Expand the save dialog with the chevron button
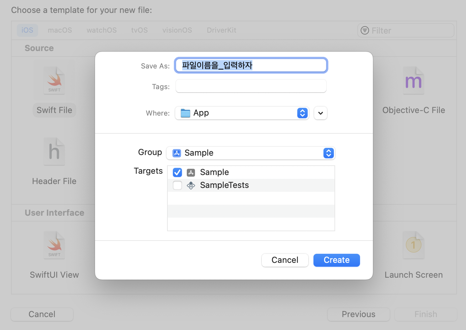Screen dimensions: 466x330 pyautogui.click(x=321, y=113)
